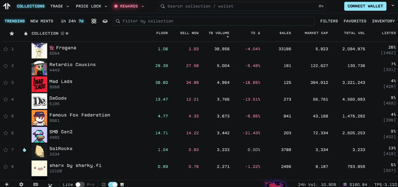
Task: Click the outlined crown icon in bottom bar
Action: (104, 184)
